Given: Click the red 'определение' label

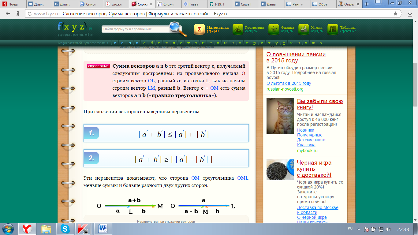Looking at the screenshot, I should tap(98, 66).
